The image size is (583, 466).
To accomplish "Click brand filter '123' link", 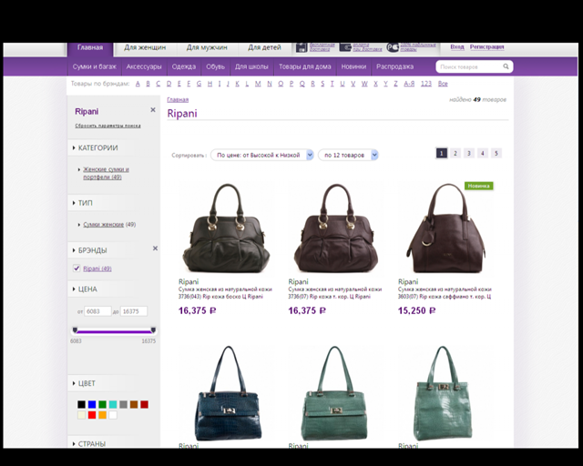I will click(426, 84).
